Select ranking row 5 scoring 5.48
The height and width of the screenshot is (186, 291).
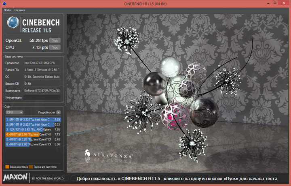(x=33, y=139)
